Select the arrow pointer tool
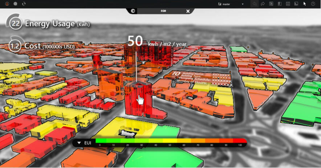Image resolution: width=321 pixels, height=168 pixels. tap(305, 4)
